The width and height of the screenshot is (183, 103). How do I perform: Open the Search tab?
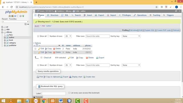[x=76, y=15]
